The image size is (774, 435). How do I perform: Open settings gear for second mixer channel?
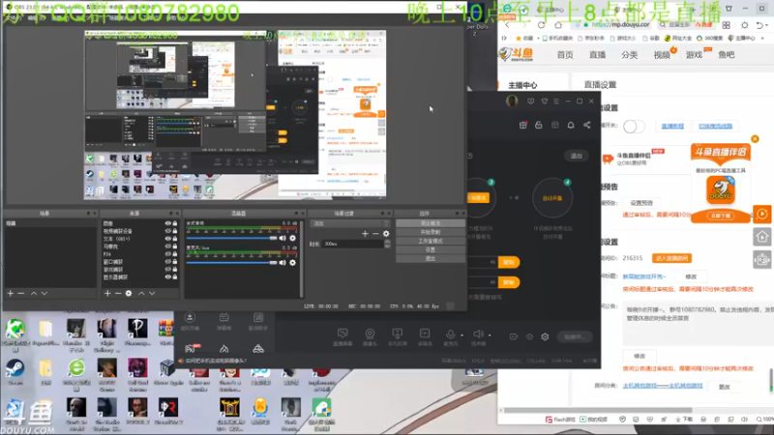(x=293, y=262)
